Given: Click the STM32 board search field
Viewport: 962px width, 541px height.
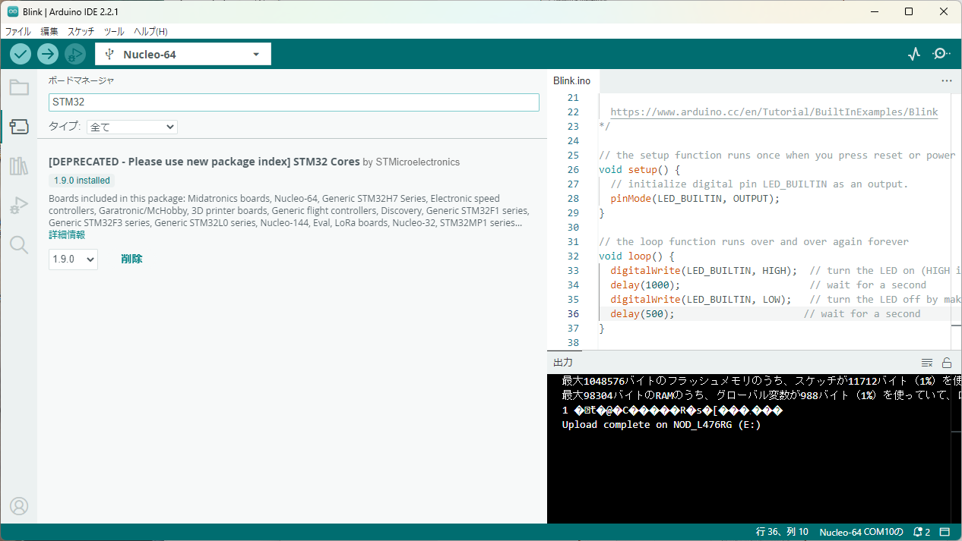Looking at the screenshot, I should [x=294, y=102].
